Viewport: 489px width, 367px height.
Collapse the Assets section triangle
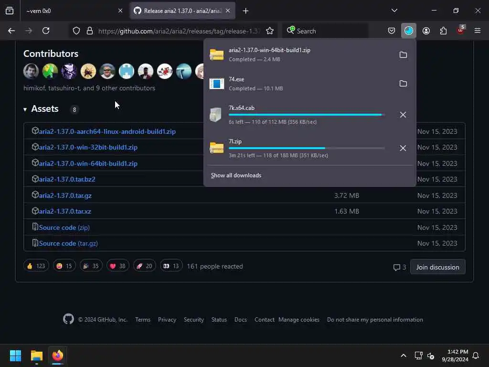coord(25,109)
